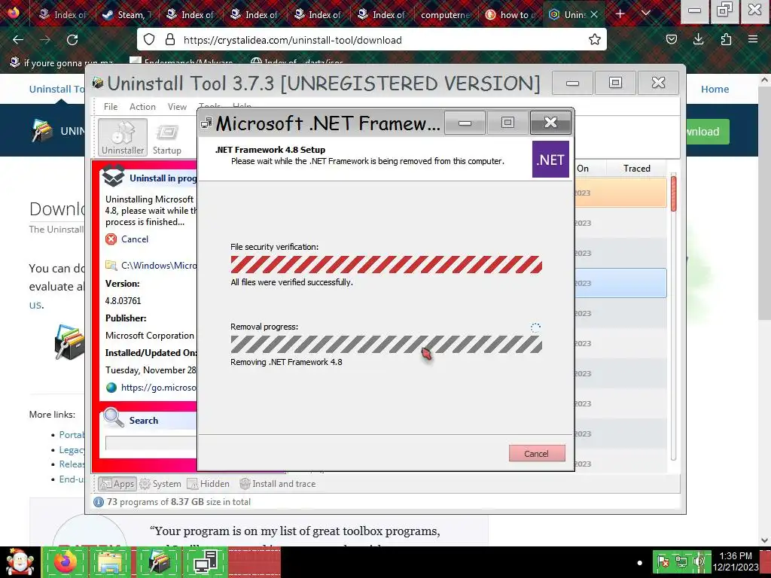Cancel the .NET Framework 4.8 removal
Screen dimensions: 771x578
(536, 453)
